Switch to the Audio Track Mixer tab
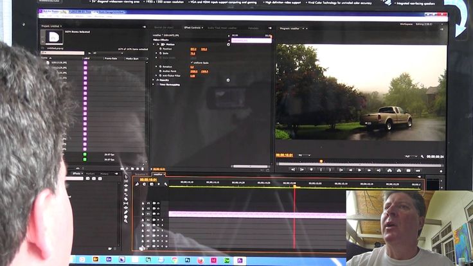The width and height of the screenshot is (473, 266). (222, 28)
